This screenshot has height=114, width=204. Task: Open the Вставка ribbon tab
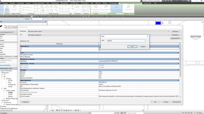[x=12, y=3]
